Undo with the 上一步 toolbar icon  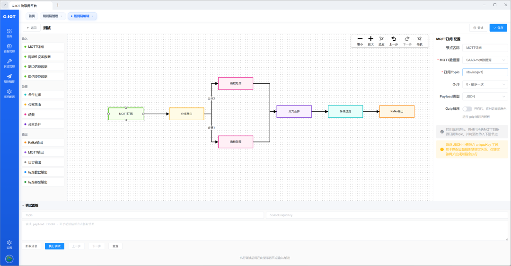[394, 39]
